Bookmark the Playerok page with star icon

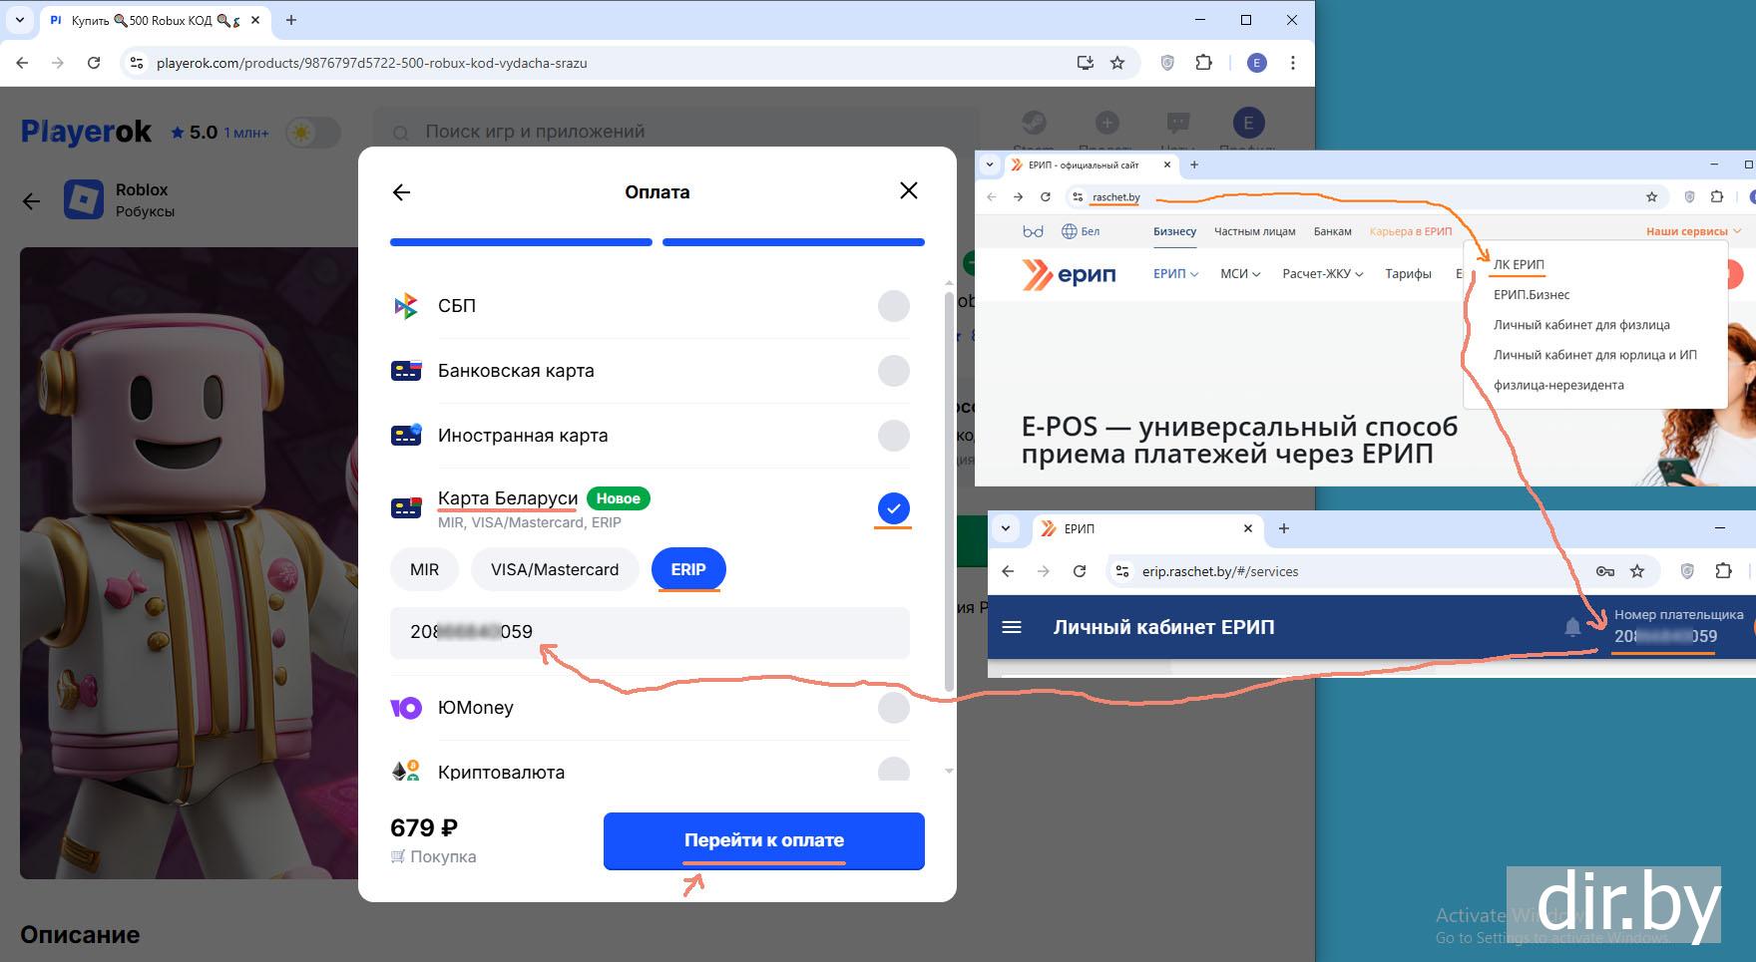[1117, 63]
